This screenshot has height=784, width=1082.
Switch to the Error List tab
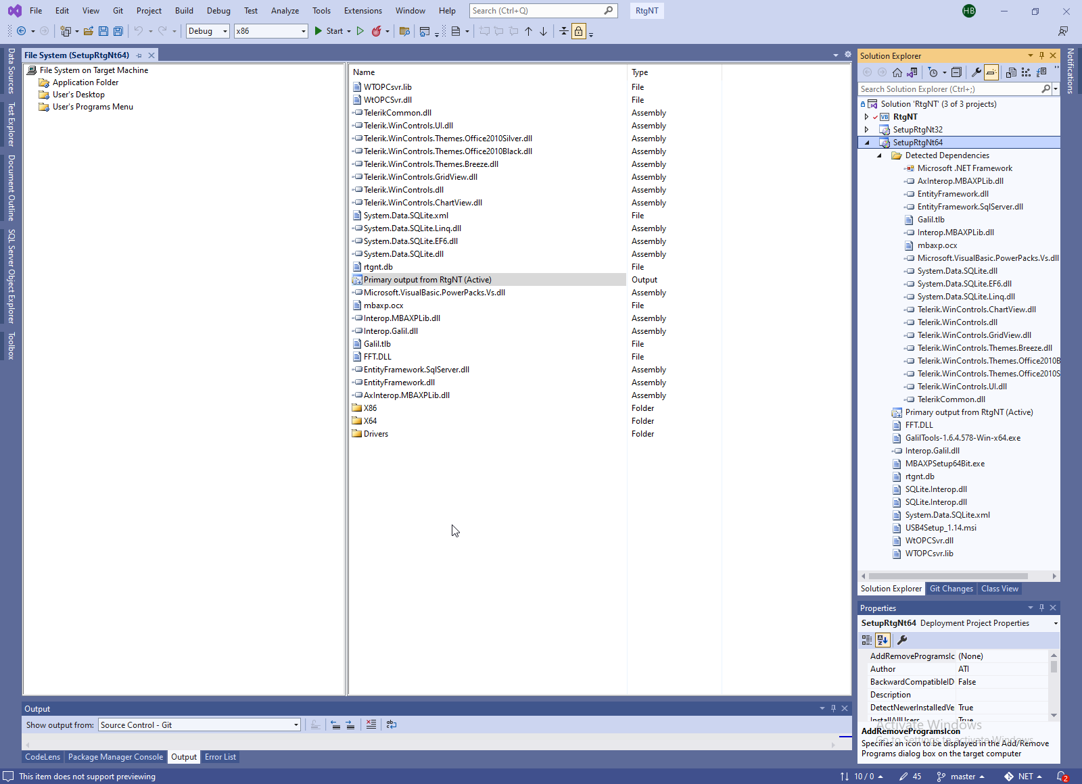(220, 757)
